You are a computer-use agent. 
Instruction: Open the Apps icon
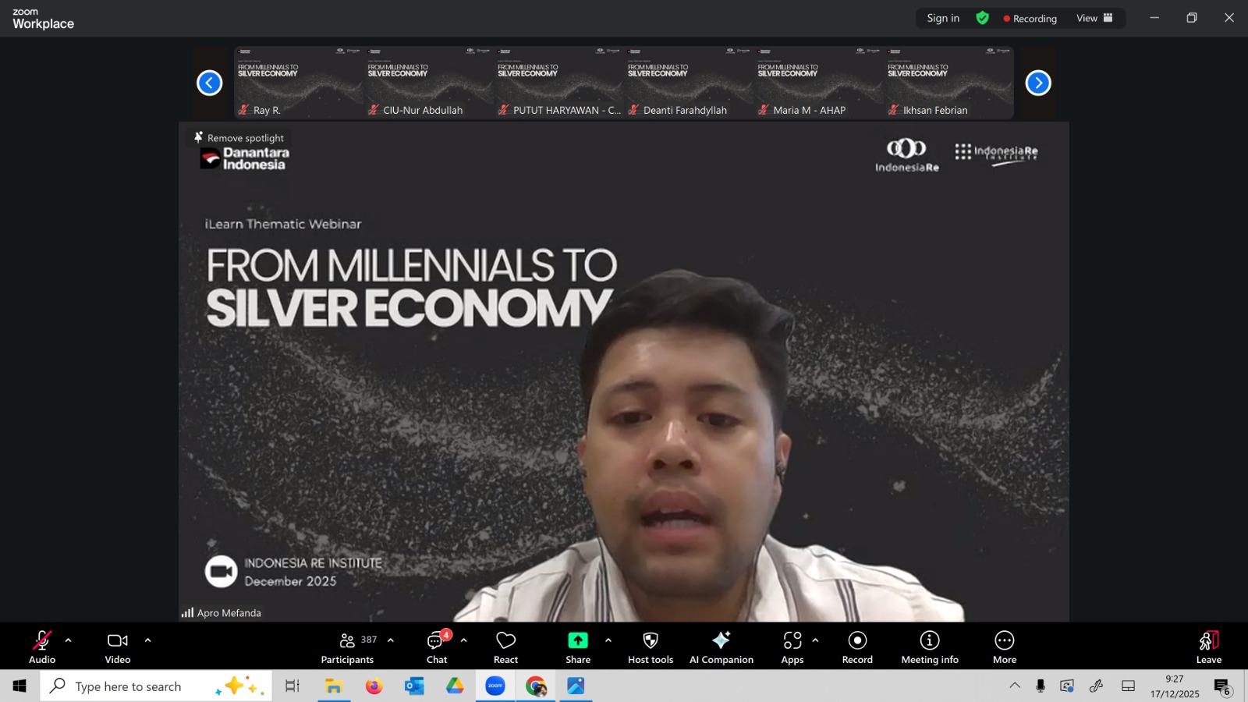point(792,647)
